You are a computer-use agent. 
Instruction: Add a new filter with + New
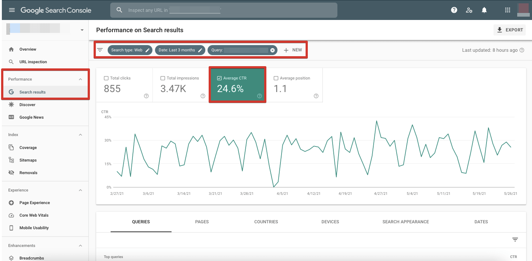pyautogui.click(x=293, y=50)
